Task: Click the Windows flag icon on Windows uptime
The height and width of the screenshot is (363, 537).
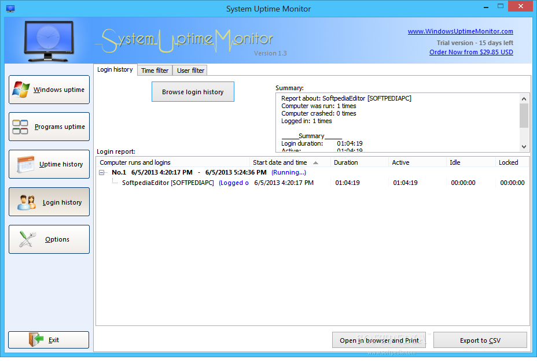Action: pos(21,89)
